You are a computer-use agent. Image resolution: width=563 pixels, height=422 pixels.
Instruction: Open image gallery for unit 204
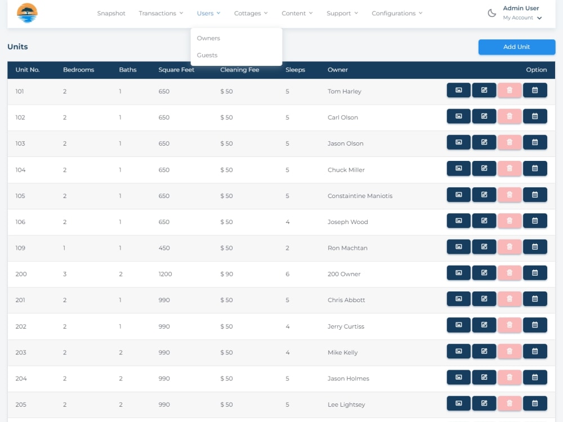tap(458, 377)
